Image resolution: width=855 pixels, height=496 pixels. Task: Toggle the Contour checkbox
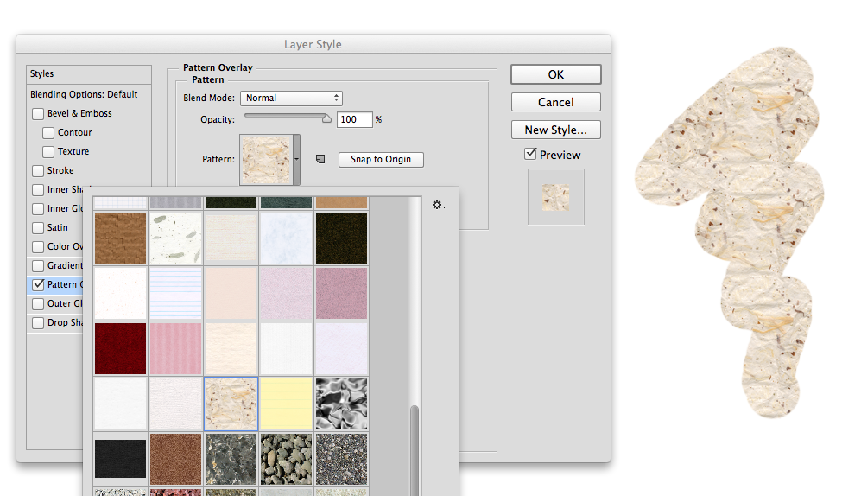point(48,132)
